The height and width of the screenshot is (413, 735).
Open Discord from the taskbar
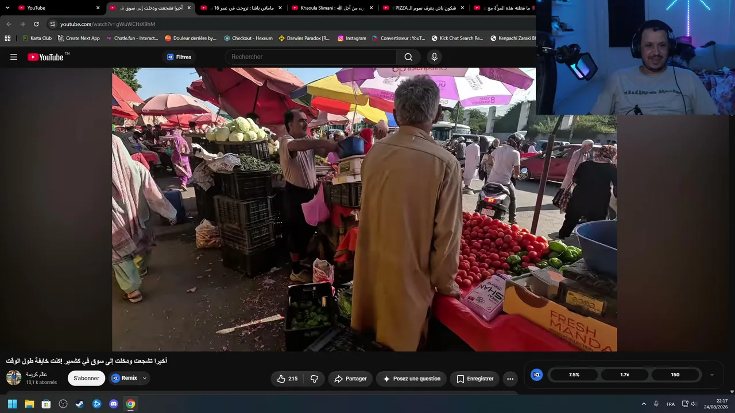114,404
